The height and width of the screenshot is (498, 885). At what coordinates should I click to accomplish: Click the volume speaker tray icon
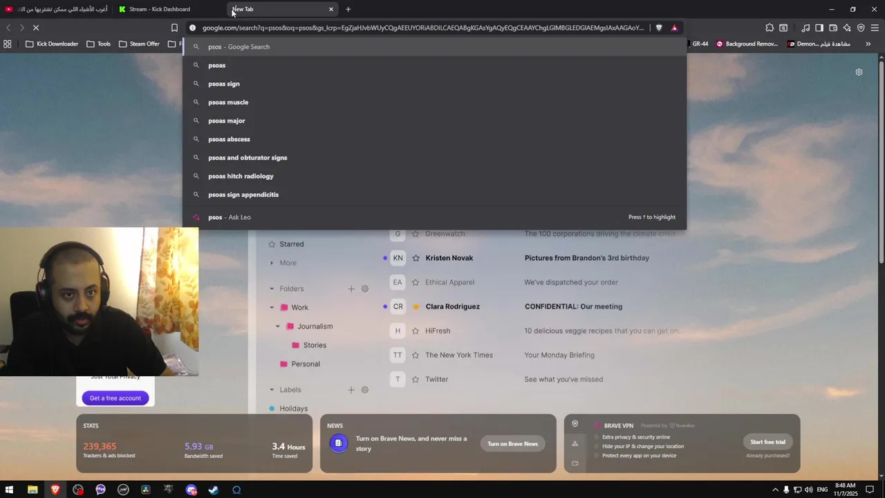(809, 490)
